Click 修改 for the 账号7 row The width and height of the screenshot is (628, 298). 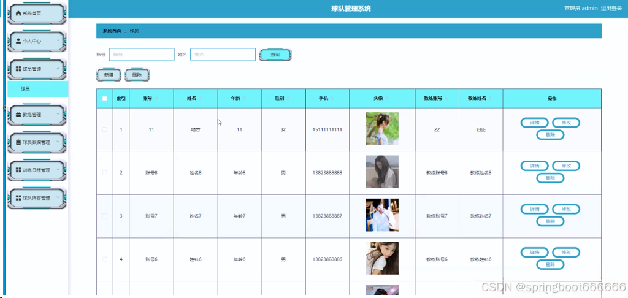[566, 209]
